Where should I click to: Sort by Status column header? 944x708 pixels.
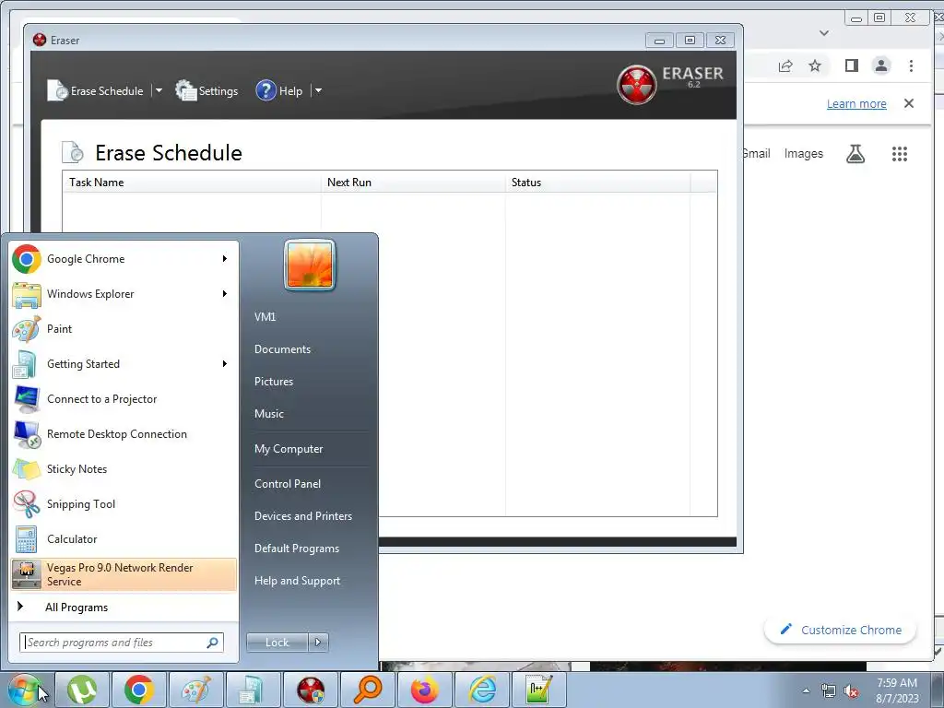click(597, 183)
